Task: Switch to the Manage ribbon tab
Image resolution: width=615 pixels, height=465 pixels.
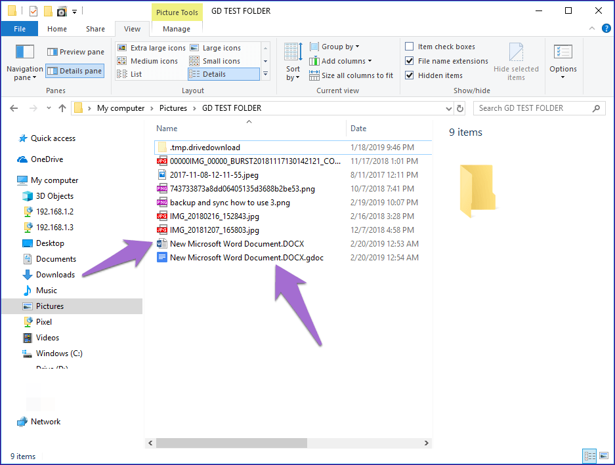Action: click(x=176, y=29)
